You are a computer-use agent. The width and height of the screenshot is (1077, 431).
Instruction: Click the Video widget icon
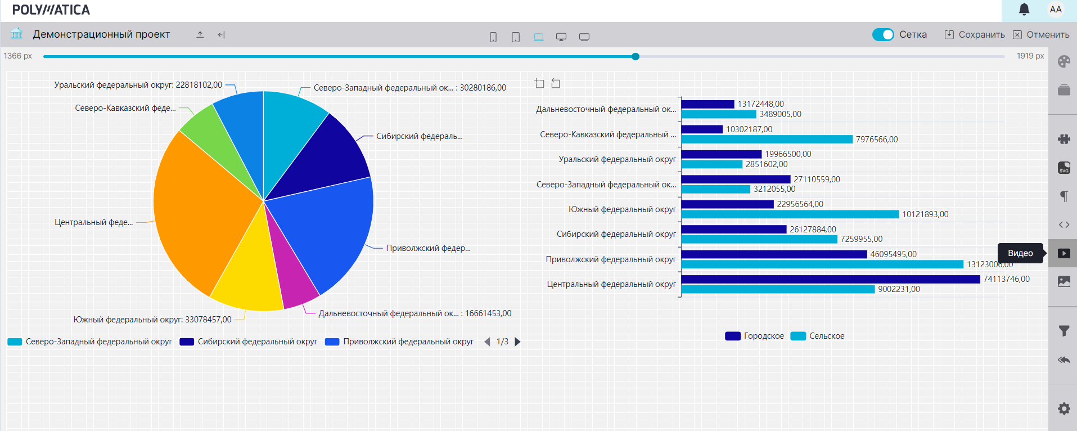[x=1064, y=253]
